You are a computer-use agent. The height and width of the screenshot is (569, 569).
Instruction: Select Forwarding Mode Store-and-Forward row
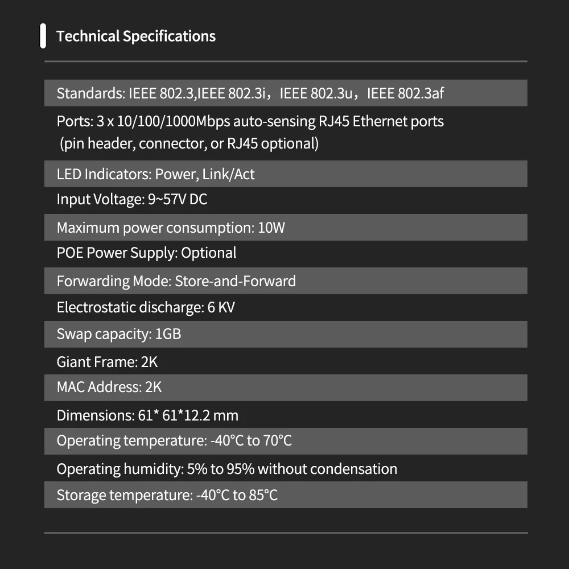(286, 281)
